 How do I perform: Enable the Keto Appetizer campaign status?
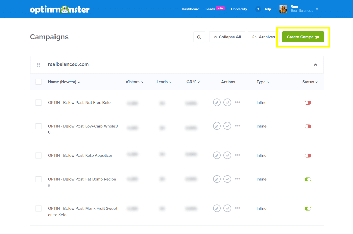308,156
